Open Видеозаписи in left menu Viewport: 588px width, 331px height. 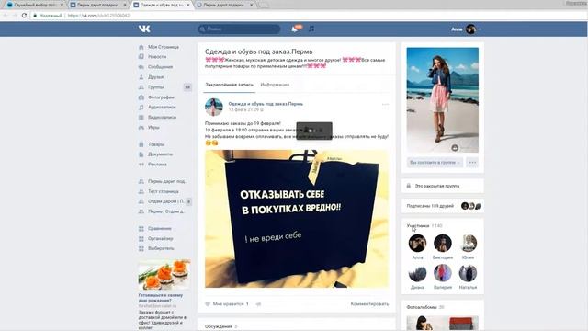[x=162, y=117]
